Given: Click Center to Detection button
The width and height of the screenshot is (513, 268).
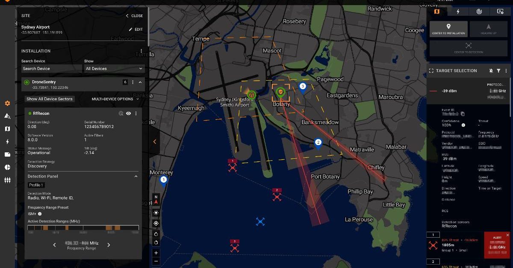Looking at the screenshot, I should [x=469, y=48].
